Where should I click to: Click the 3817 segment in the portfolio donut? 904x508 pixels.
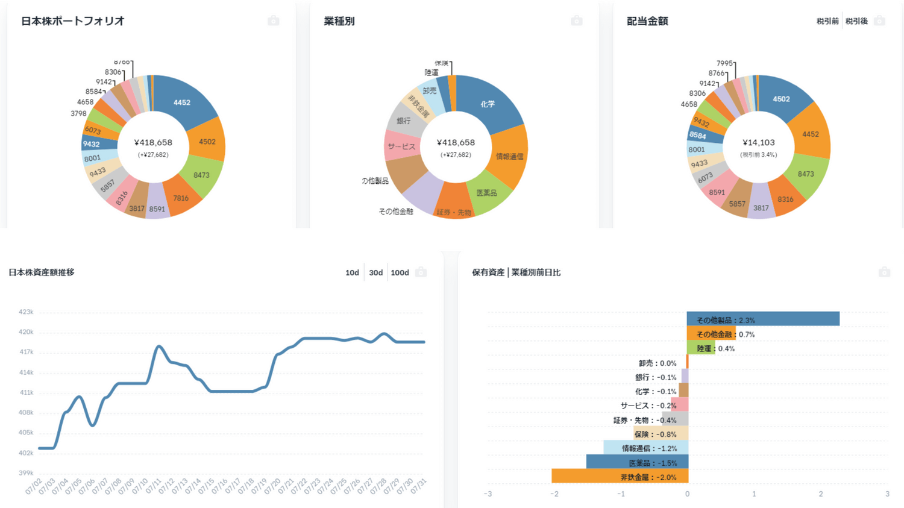coord(137,209)
